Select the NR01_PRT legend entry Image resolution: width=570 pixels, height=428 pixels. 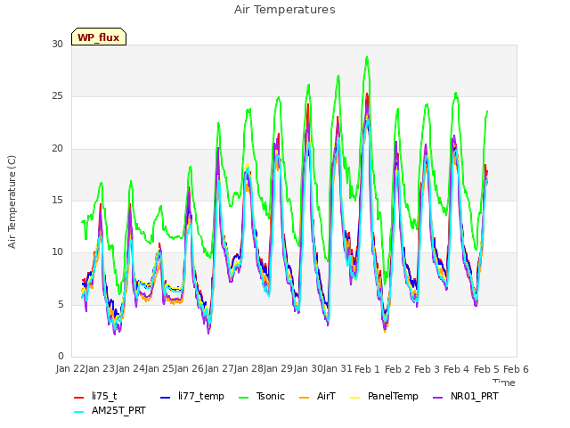466,396
